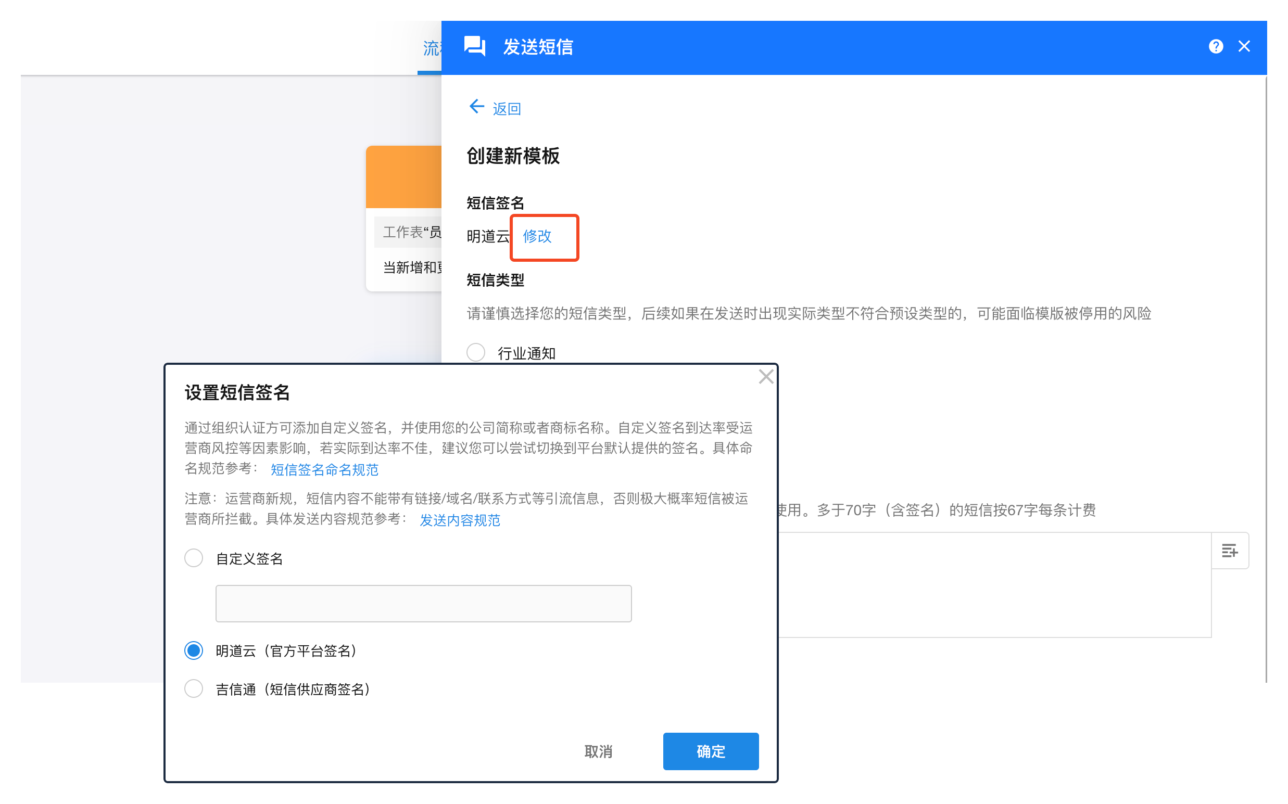Click the custom signature input field
The width and height of the screenshot is (1288, 804).
423,604
